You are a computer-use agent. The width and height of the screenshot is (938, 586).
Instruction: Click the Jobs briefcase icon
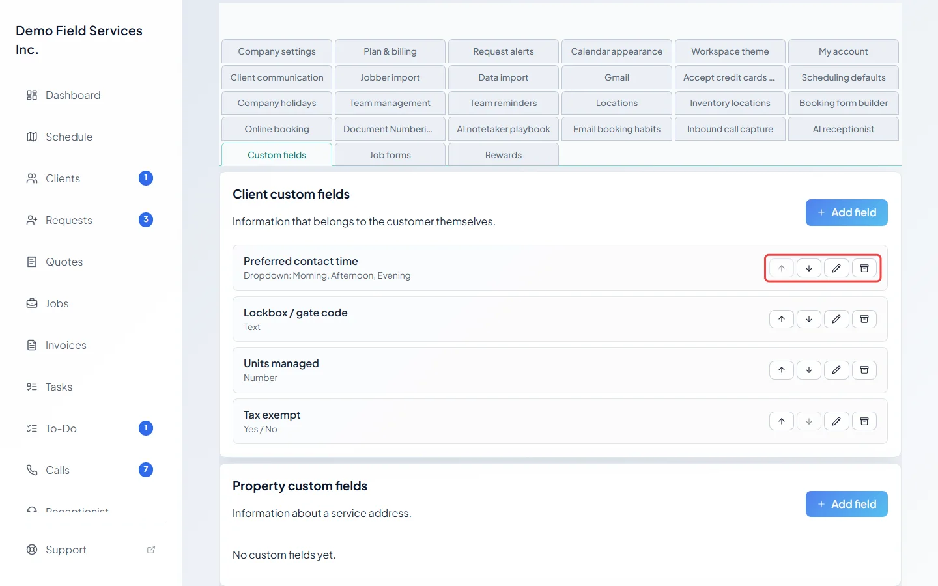pyautogui.click(x=32, y=303)
